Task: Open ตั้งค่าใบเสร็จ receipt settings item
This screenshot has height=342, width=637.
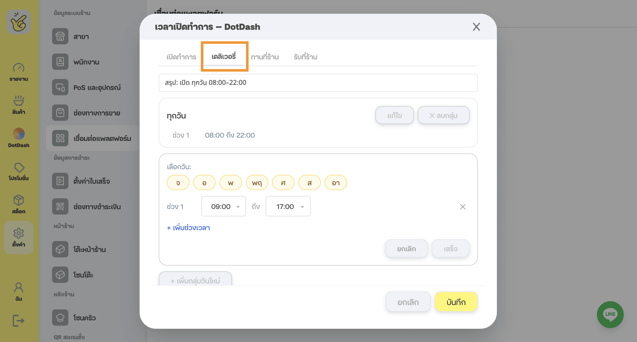Action: 92,181
